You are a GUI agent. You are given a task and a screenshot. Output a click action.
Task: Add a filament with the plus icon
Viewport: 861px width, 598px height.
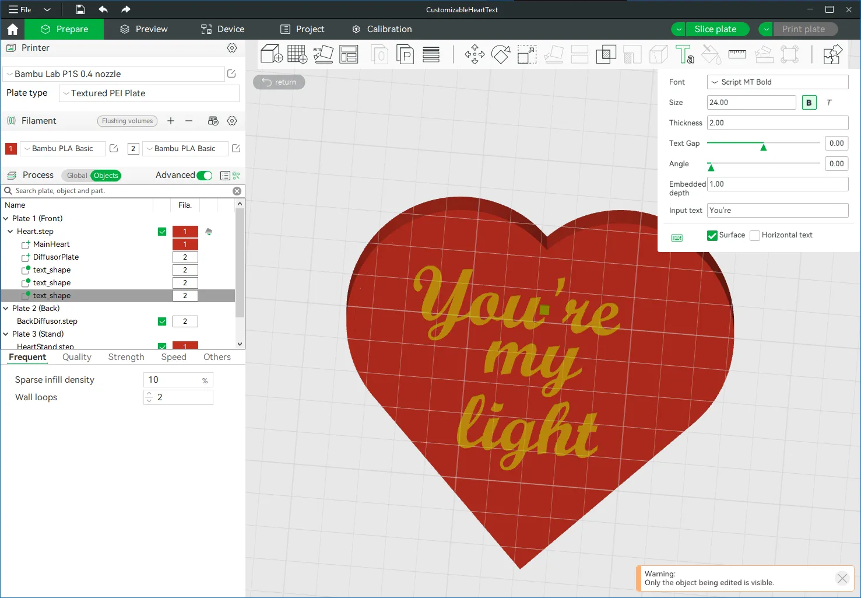(171, 121)
